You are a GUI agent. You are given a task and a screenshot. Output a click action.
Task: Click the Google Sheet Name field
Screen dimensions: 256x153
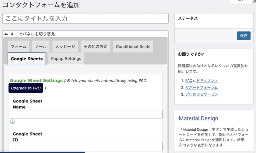click(x=85, y=114)
